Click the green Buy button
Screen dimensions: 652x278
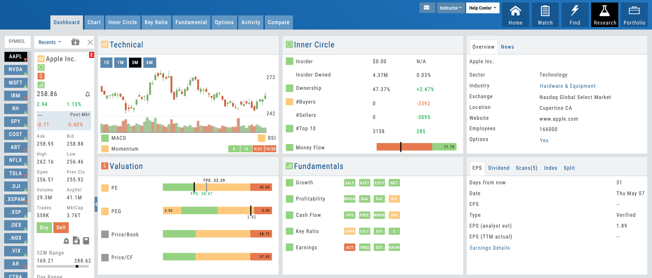click(x=44, y=228)
